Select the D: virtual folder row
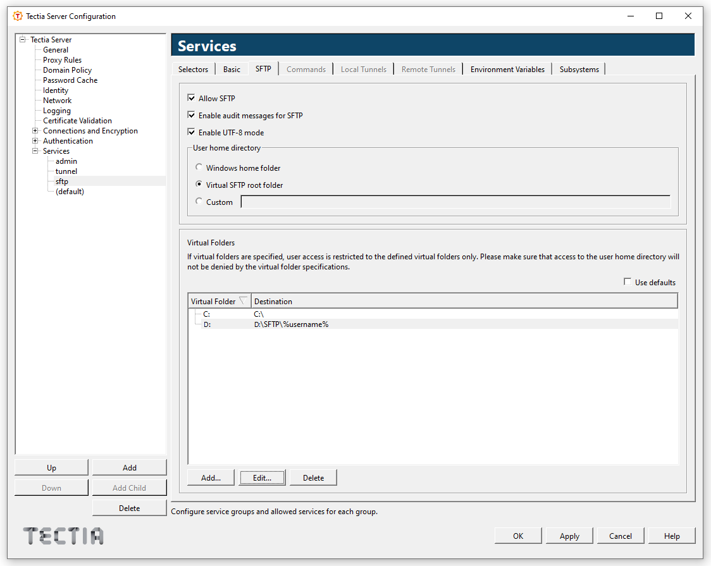Screen dimensions: 711x566 tap(433, 324)
